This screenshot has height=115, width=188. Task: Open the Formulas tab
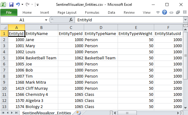click(92, 12)
